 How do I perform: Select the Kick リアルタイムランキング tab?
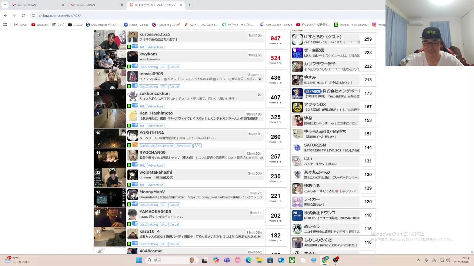tap(156, 5)
